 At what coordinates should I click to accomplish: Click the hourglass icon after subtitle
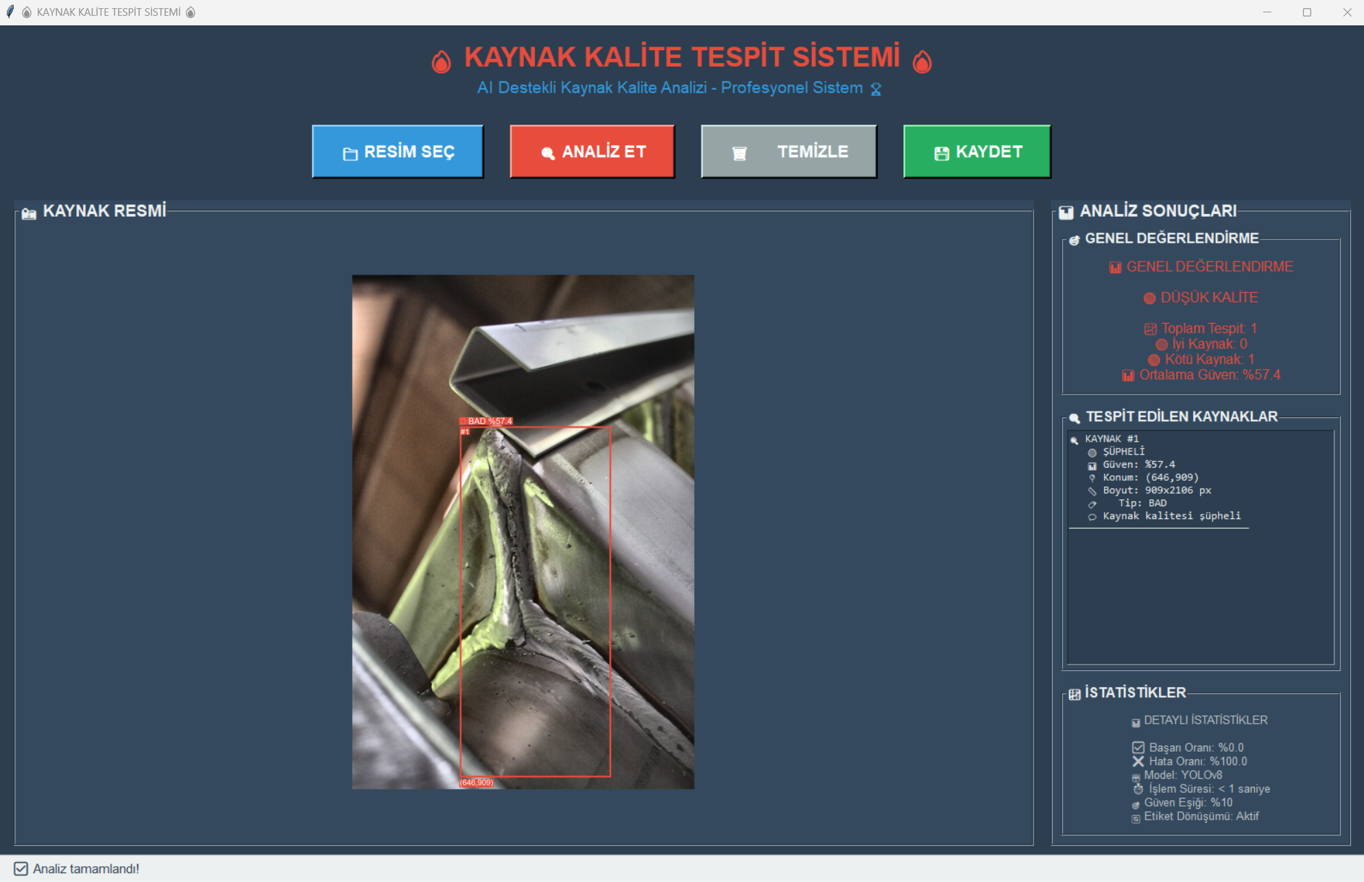[x=876, y=89]
